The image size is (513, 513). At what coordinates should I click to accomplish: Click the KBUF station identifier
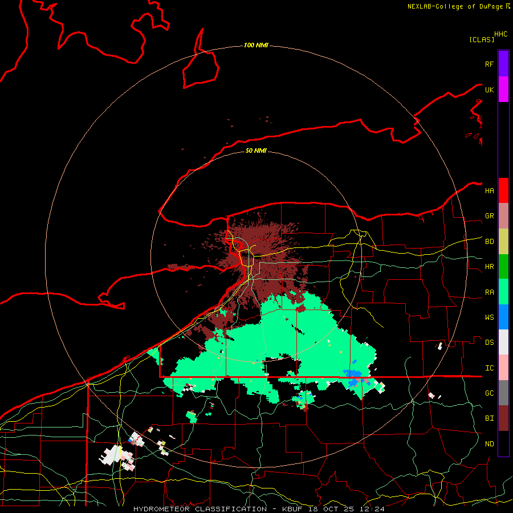click(293, 509)
